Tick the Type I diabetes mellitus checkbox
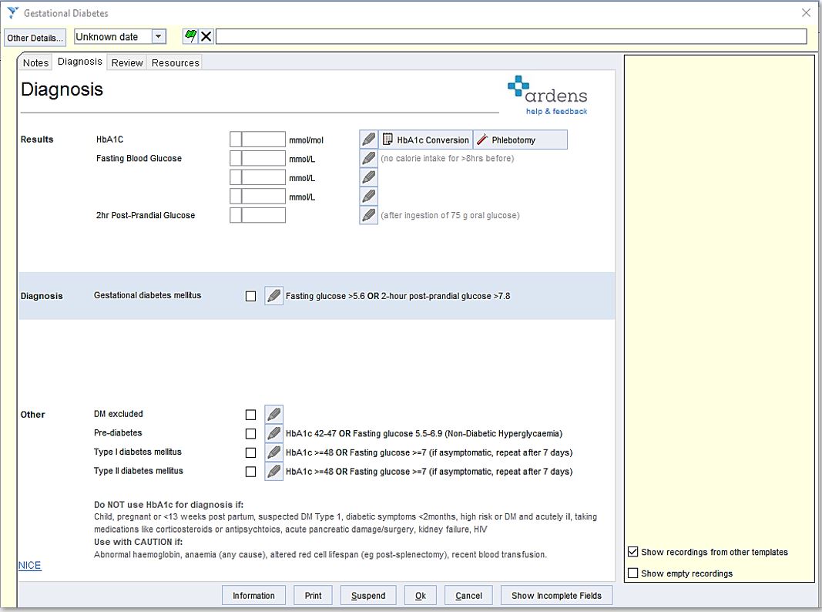 tap(250, 452)
